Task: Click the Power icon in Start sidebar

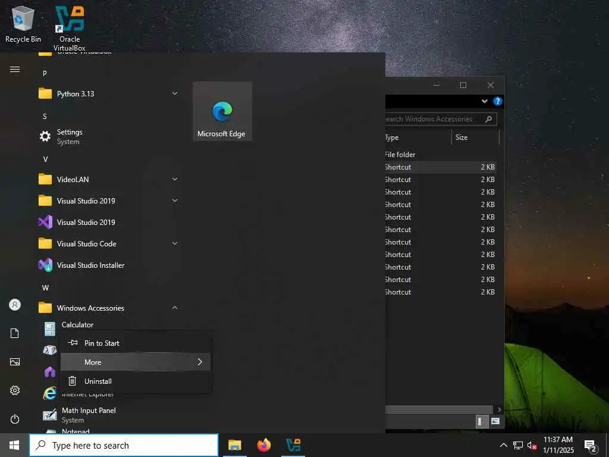Action: (x=15, y=420)
